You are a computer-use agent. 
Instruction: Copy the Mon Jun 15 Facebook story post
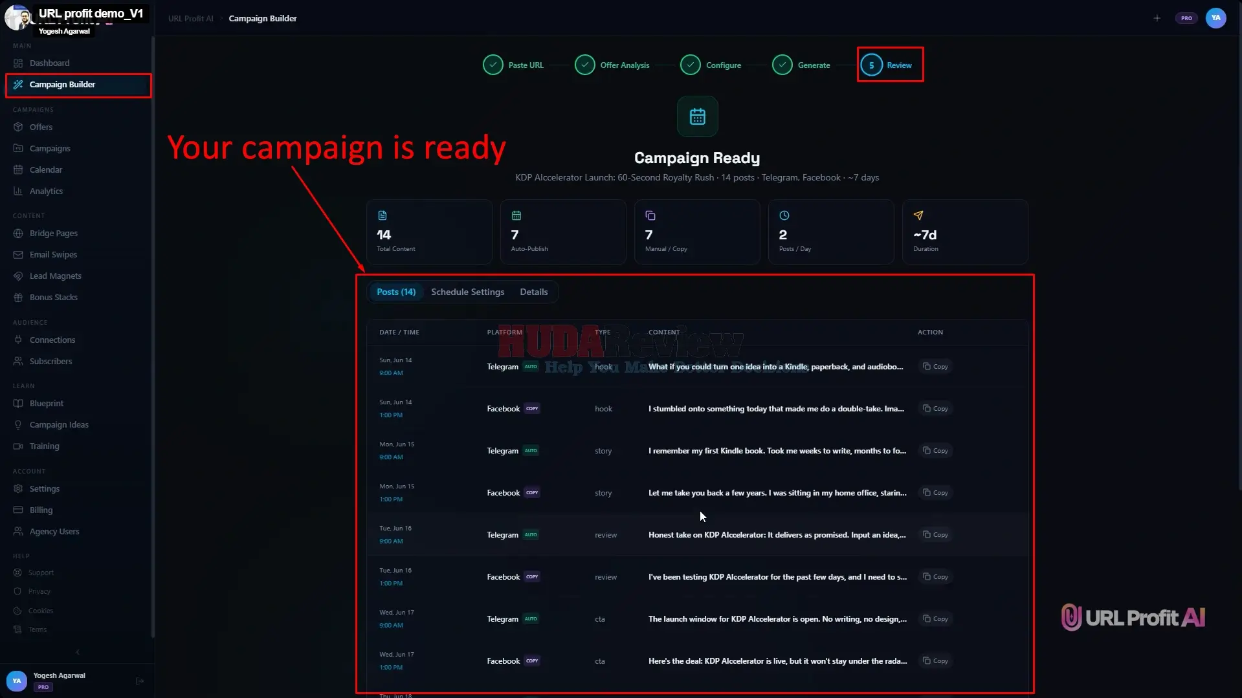(x=935, y=492)
